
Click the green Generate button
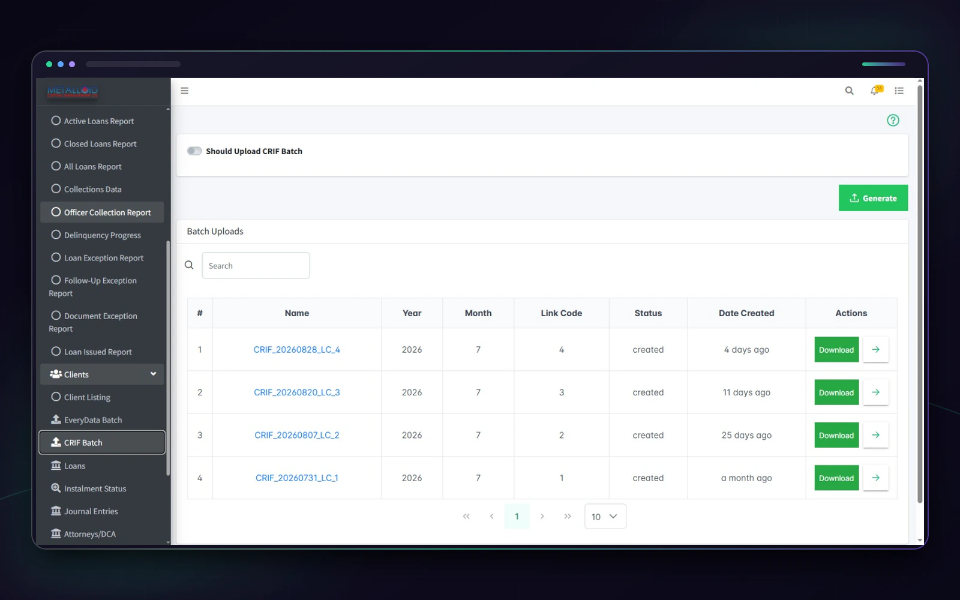(873, 198)
